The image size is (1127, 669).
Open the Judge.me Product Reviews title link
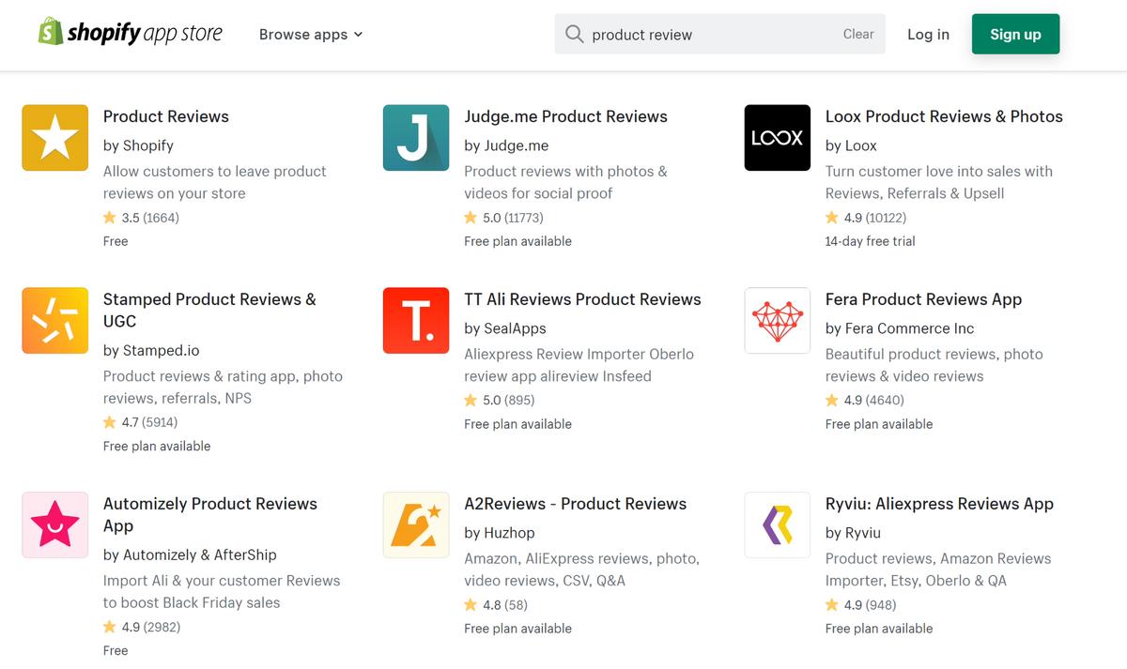[x=565, y=116]
